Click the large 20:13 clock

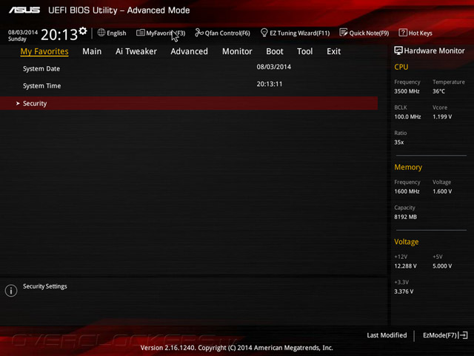click(x=59, y=35)
